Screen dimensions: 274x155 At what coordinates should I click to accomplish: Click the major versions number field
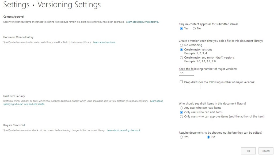tap(187, 73)
